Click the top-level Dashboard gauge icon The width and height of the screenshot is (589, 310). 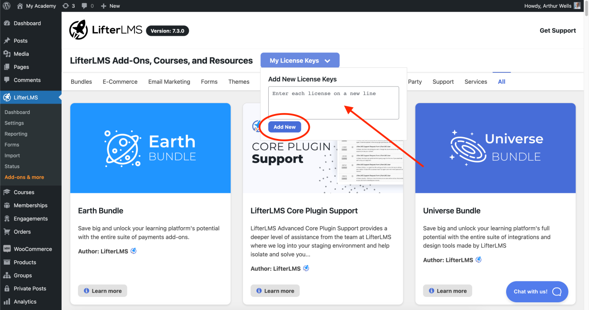coord(7,23)
